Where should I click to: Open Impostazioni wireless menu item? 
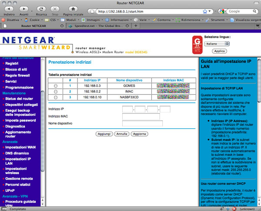[16, 171]
